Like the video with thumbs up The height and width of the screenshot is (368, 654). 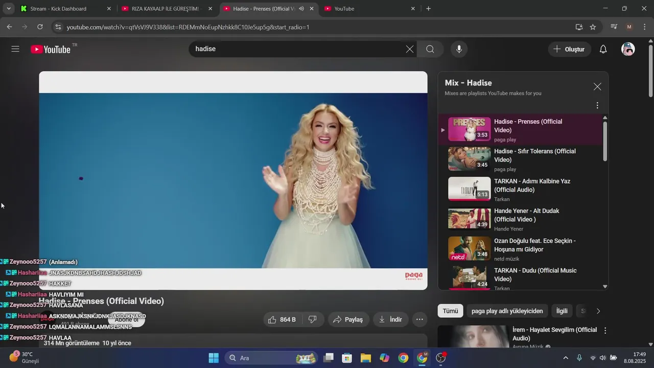(x=282, y=319)
